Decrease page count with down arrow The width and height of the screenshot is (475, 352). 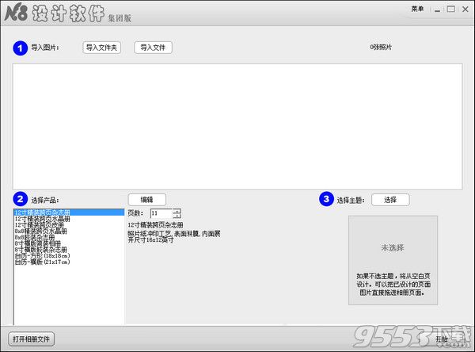coord(177,216)
